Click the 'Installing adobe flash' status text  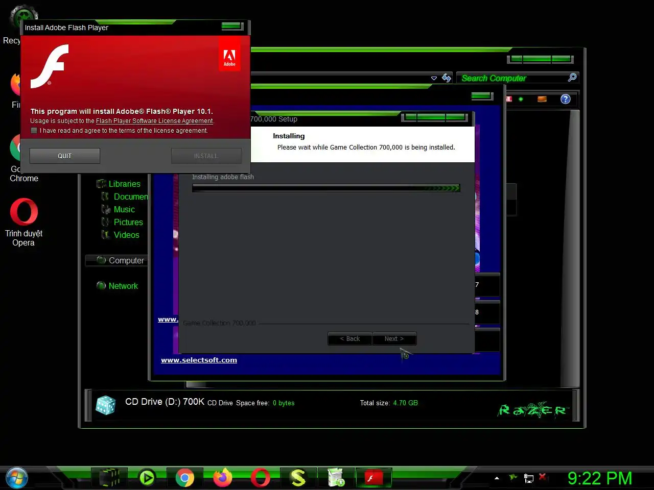coord(223,177)
